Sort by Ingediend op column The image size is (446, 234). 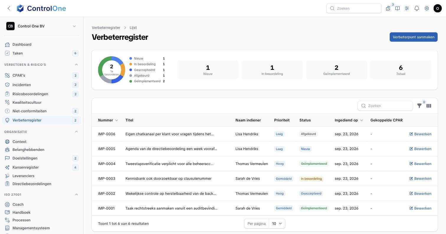click(x=349, y=120)
